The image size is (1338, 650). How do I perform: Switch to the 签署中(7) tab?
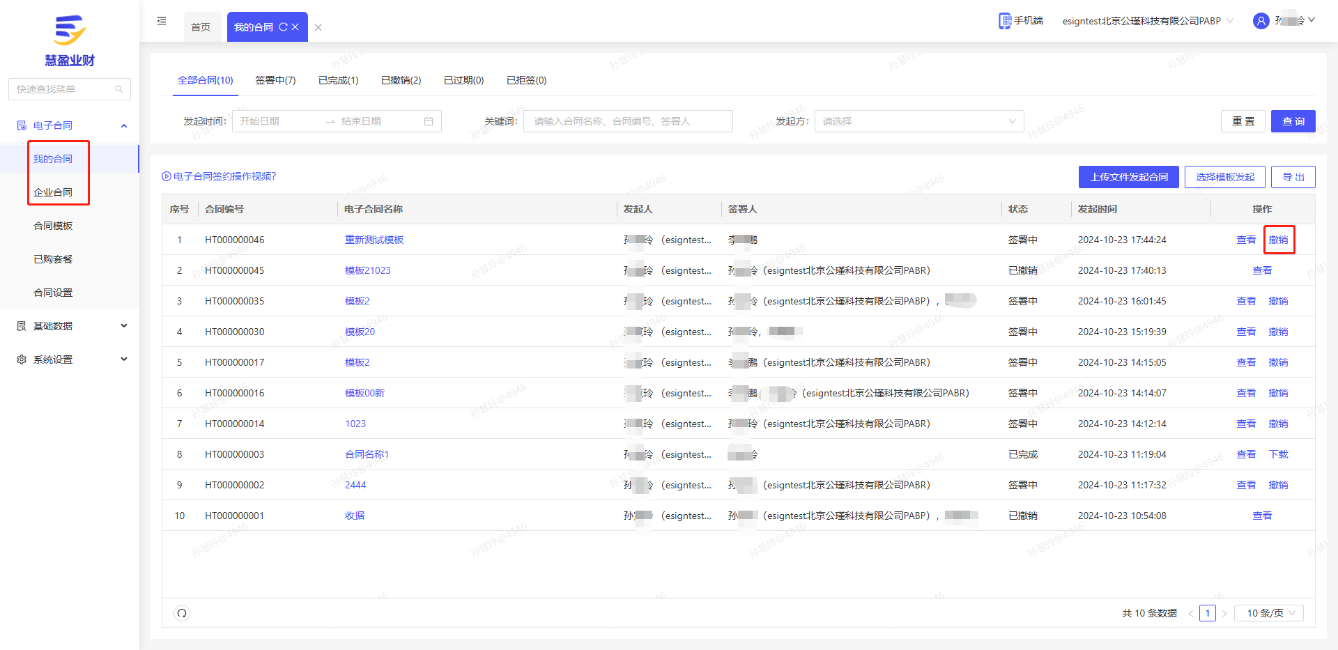coord(275,80)
